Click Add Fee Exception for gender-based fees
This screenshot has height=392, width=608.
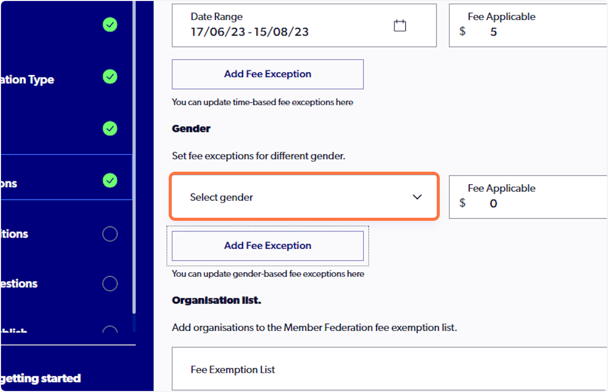(x=268, y=245)
